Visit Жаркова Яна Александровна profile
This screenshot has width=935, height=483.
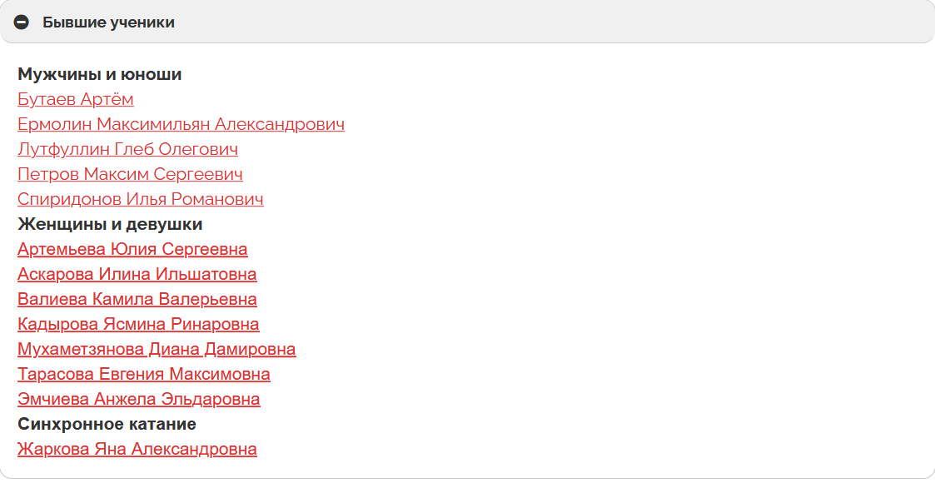(x=137, y=450)
